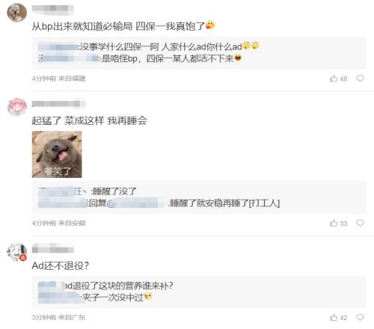Open reply bubble on the Ad还不退役 comment
This screenshot has width=374, height=329.
click(360, 317)
